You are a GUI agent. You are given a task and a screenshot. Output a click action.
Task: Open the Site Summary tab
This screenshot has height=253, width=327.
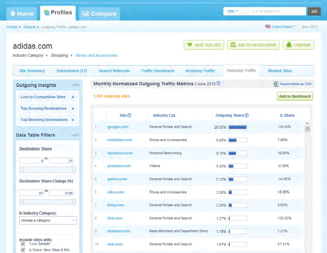coord(32,71)
